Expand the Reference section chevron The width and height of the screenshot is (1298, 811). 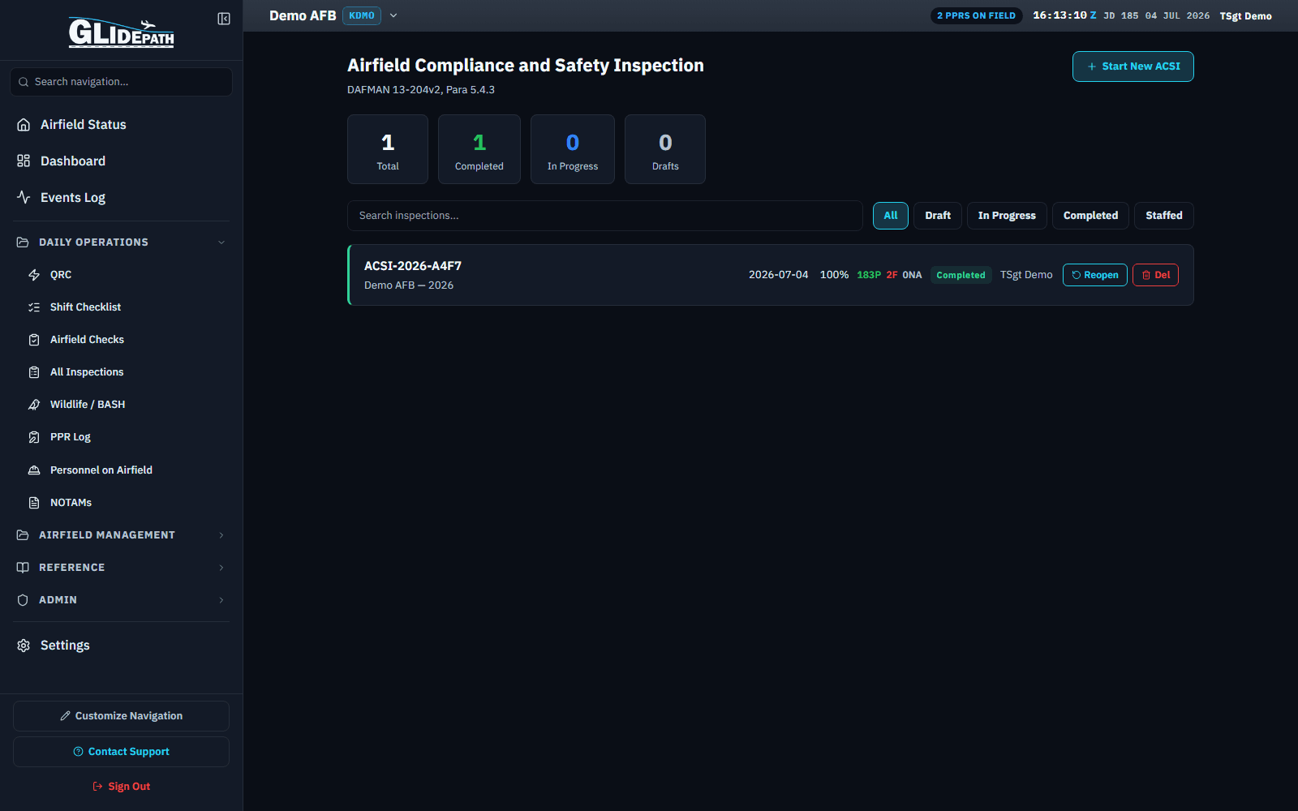pos(221,568)
